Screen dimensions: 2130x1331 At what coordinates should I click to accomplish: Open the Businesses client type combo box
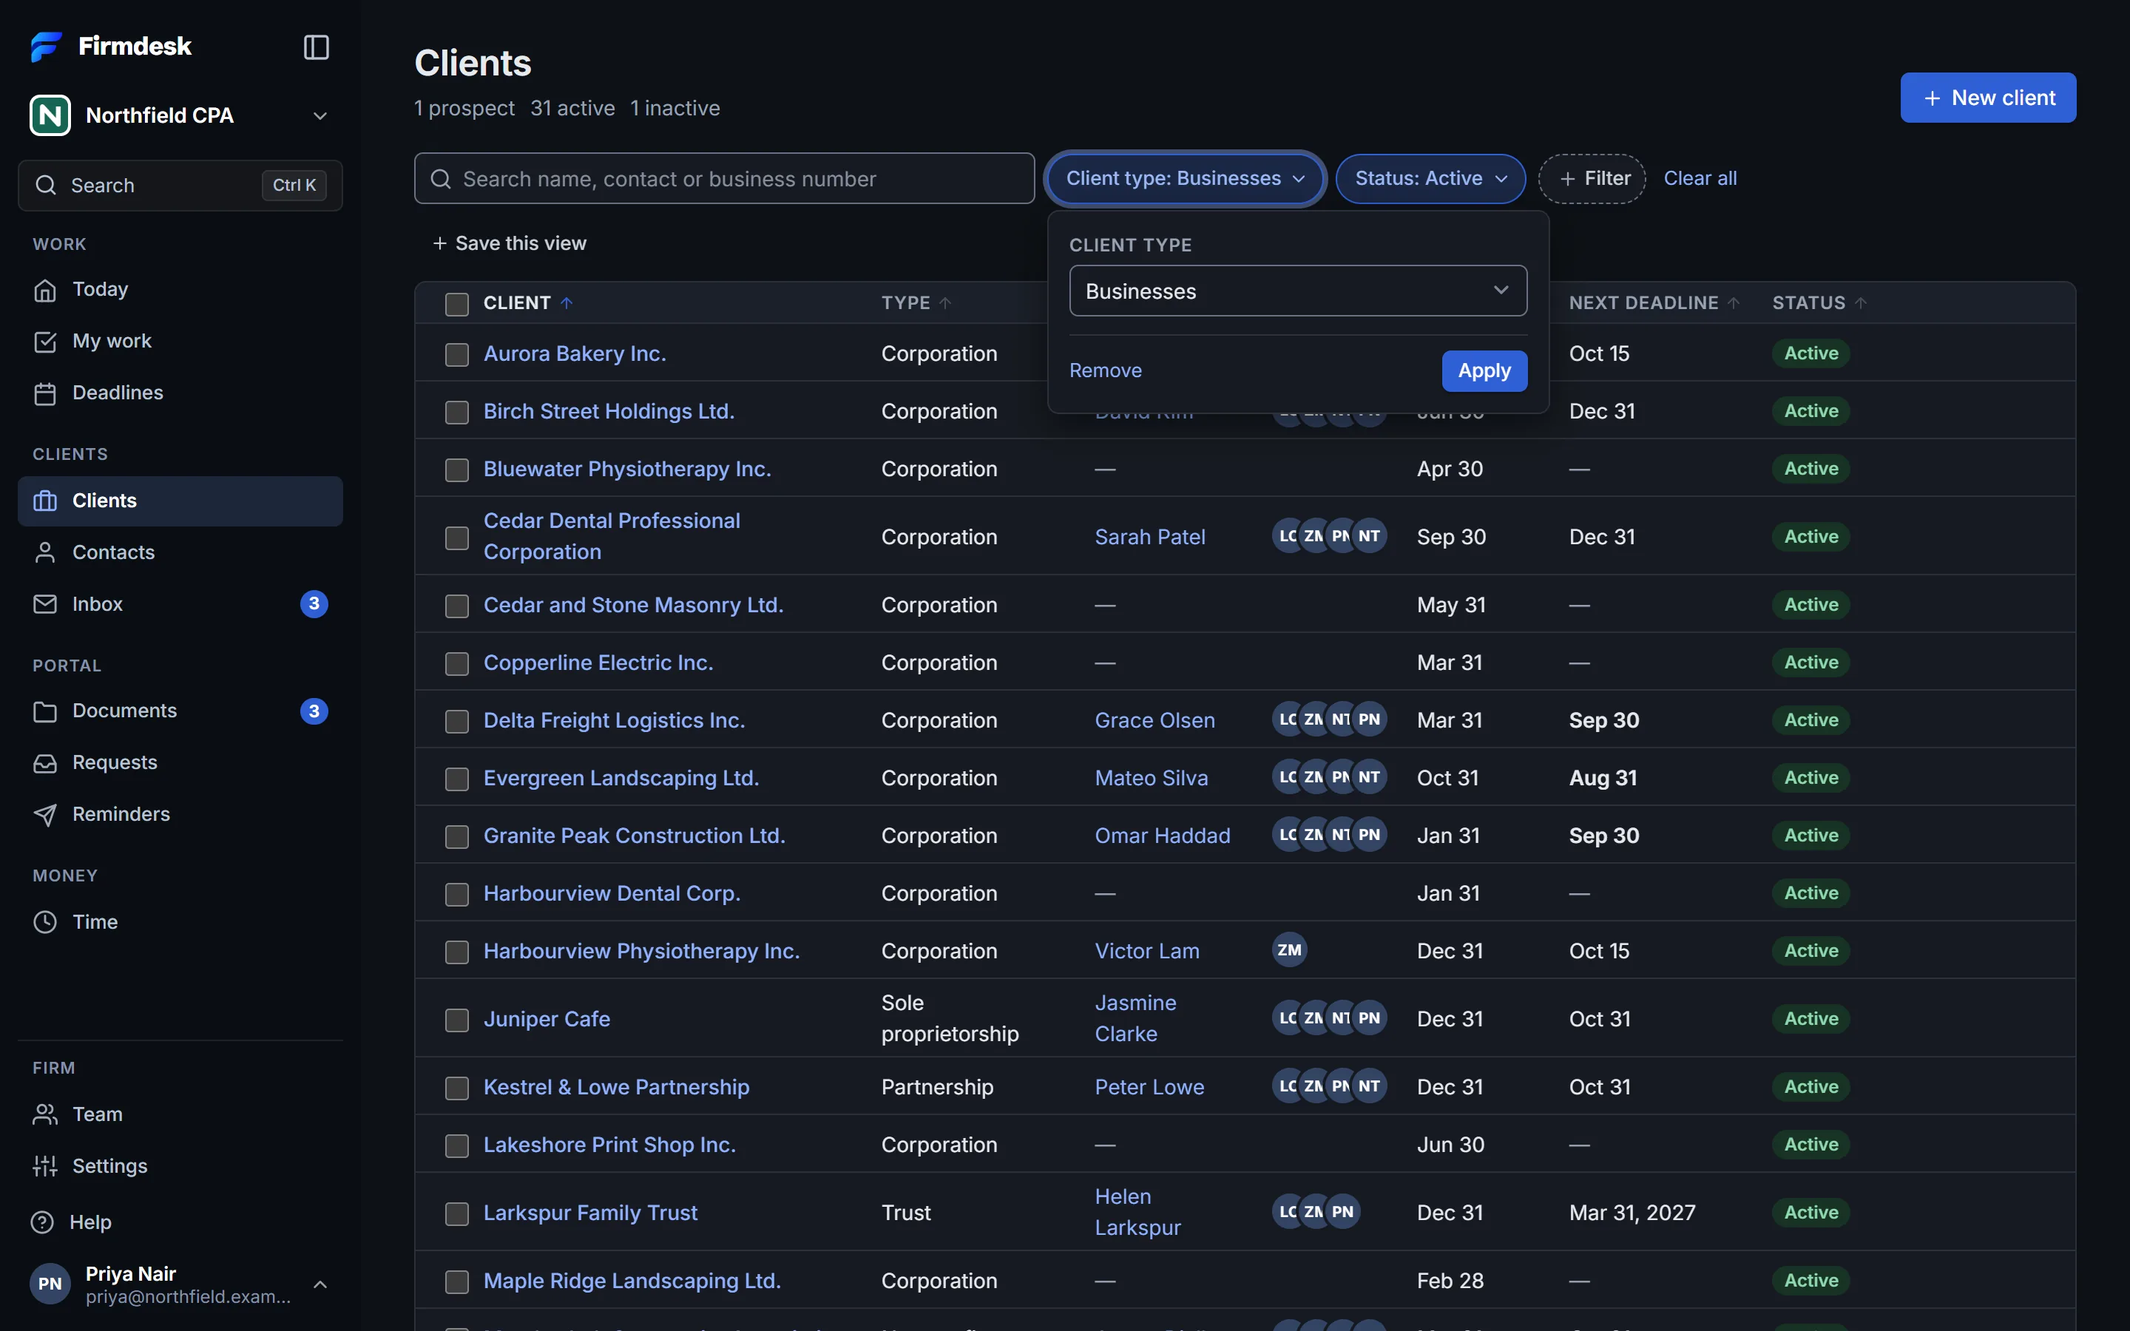point(1297,291)
